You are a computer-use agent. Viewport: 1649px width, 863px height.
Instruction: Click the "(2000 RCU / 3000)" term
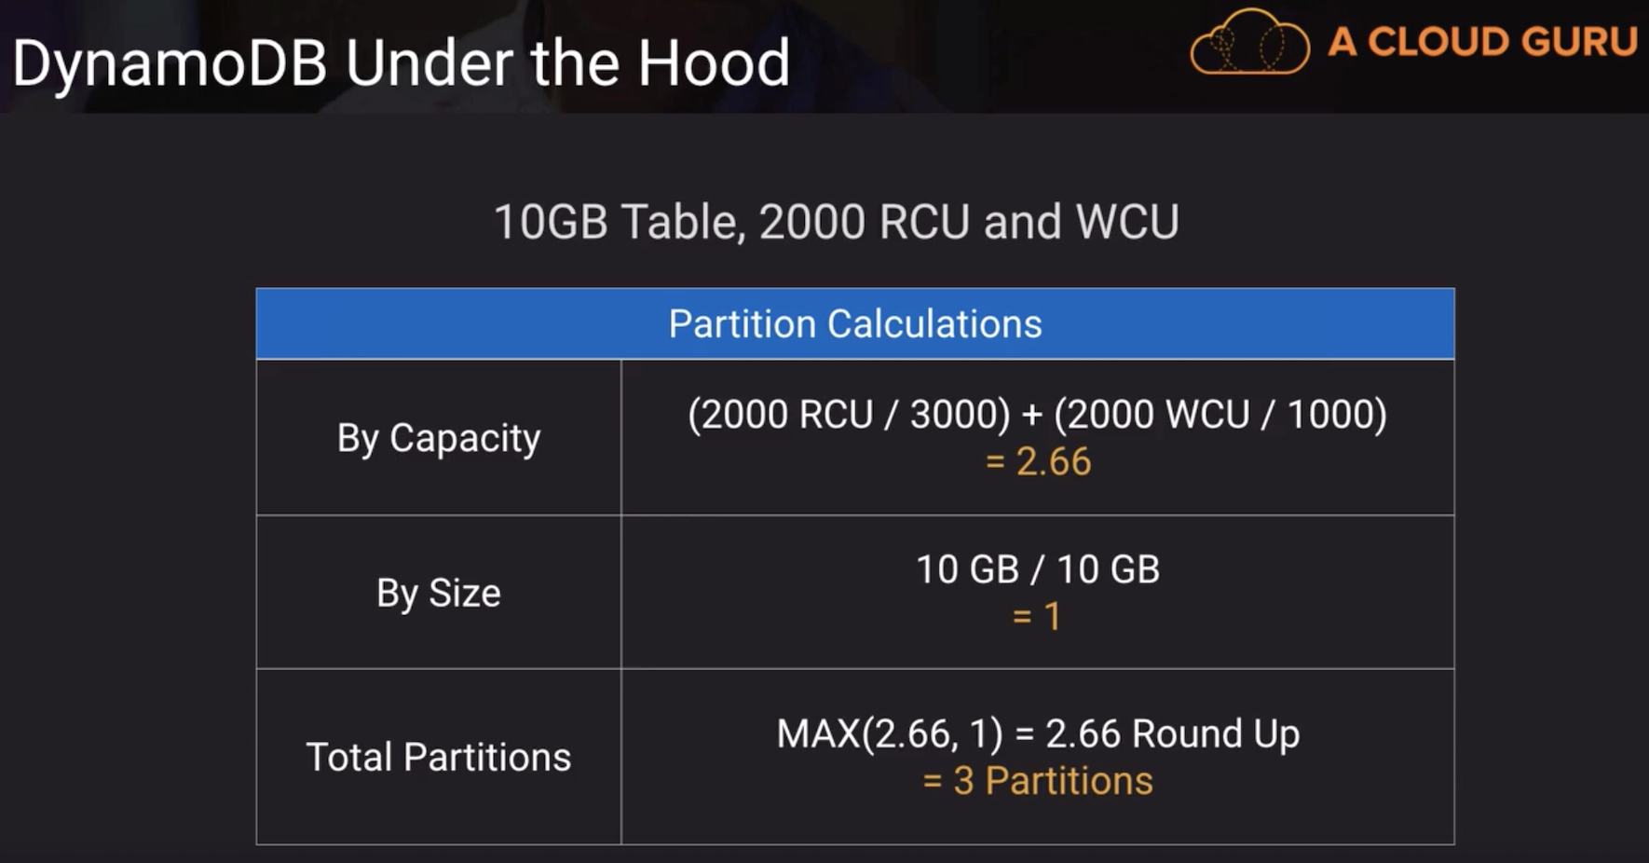point(848,415)
